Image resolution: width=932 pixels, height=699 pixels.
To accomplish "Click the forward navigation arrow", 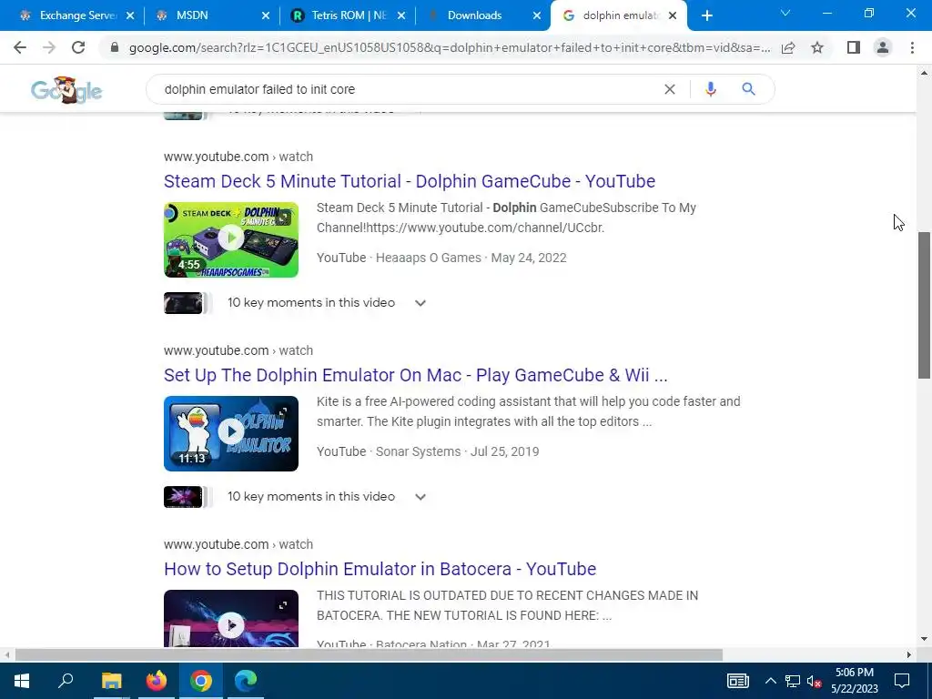I will pyautogui.click(x=49, y=47).
